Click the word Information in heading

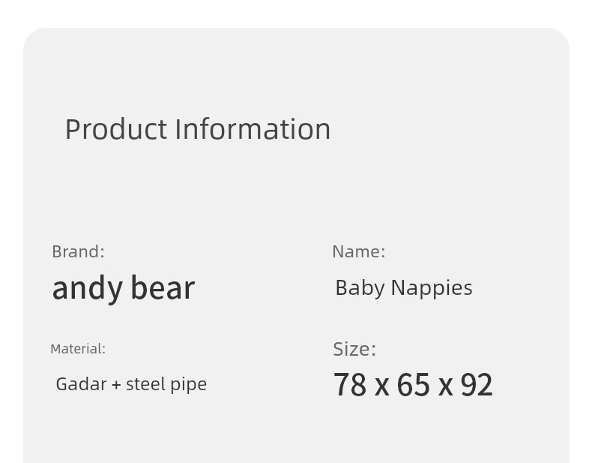(253, 129)
